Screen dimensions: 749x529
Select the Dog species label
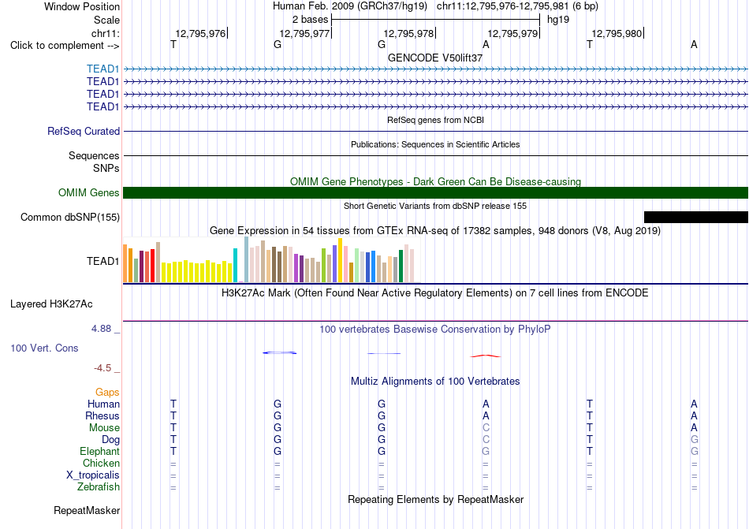[x=110, y=439]
